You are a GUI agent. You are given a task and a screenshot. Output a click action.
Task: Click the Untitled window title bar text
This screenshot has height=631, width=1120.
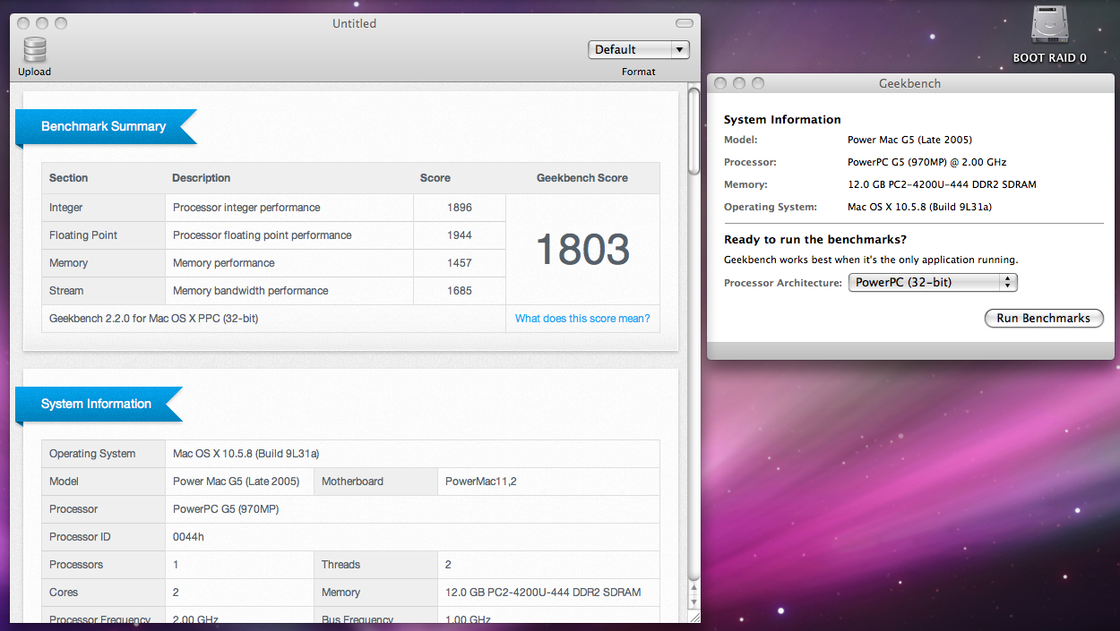(x=355, y=23)
